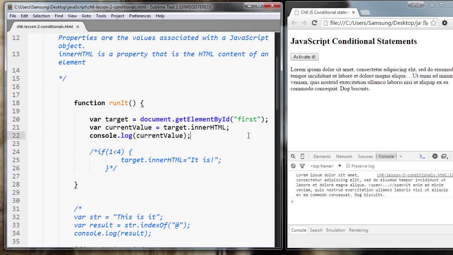Click the "This is it" string on line 32

point(136,217)
